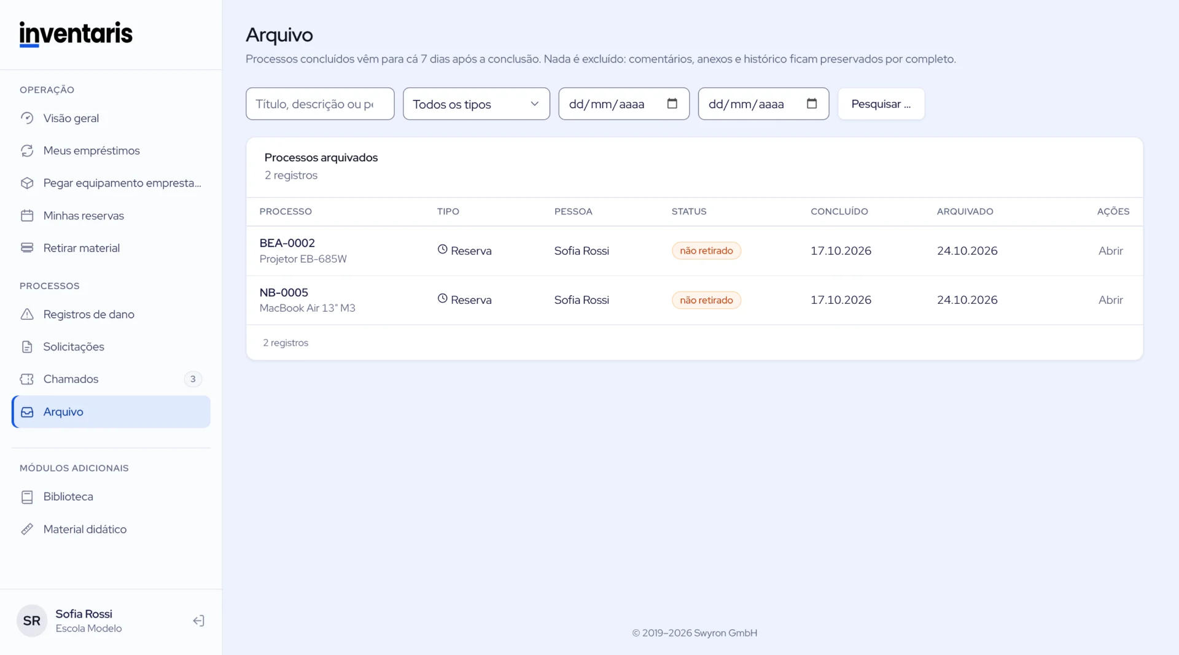Click the Pegar equipamento box icon
1179x655 pixels.
[27, 183]
